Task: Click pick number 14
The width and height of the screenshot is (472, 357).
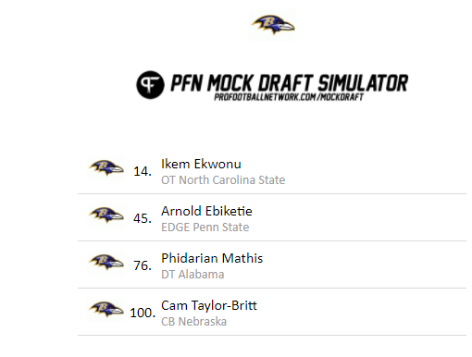Action: point(143,171)
